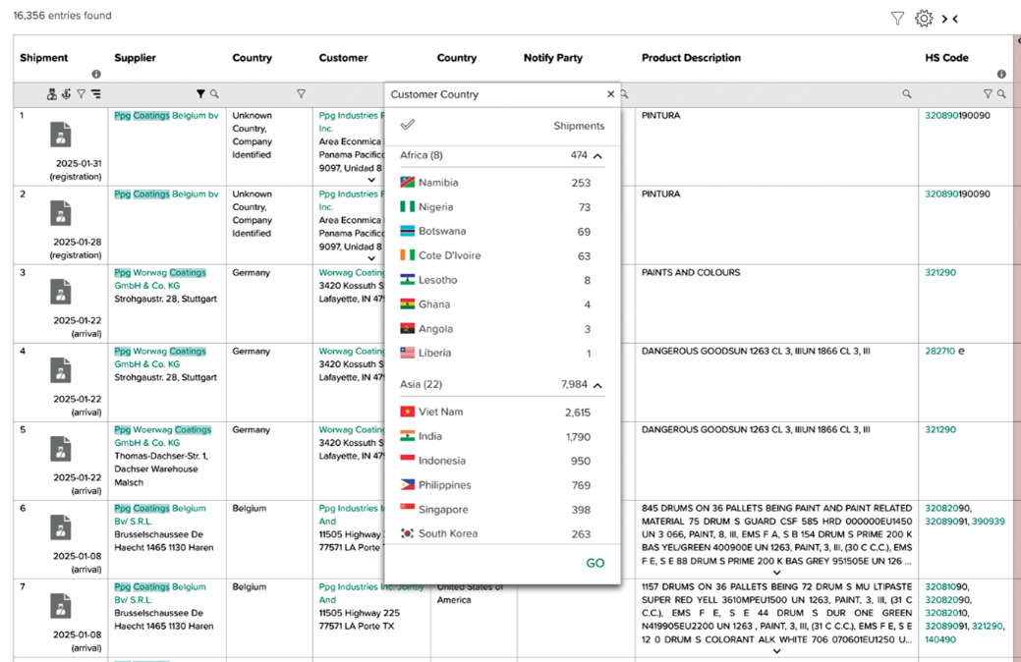Open Ppg Worwag Coatings GmbH supplier in row 3
Image resolution: width=1021 pixels, height=662 pixels.
pos(160,279)
